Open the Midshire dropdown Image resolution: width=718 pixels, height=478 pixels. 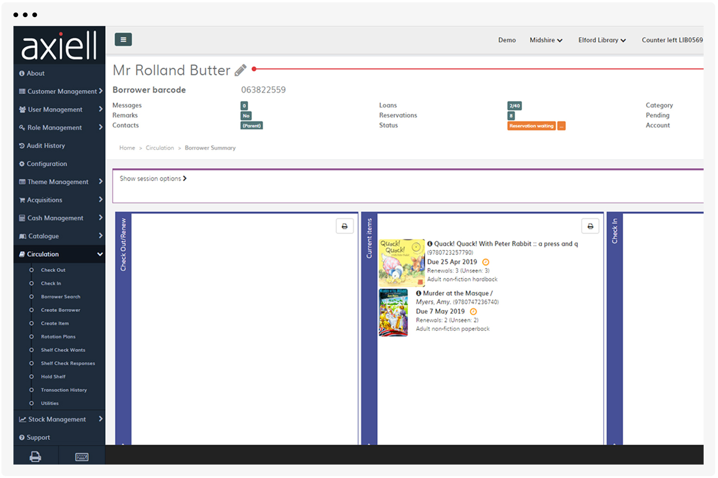pos(546,40)
